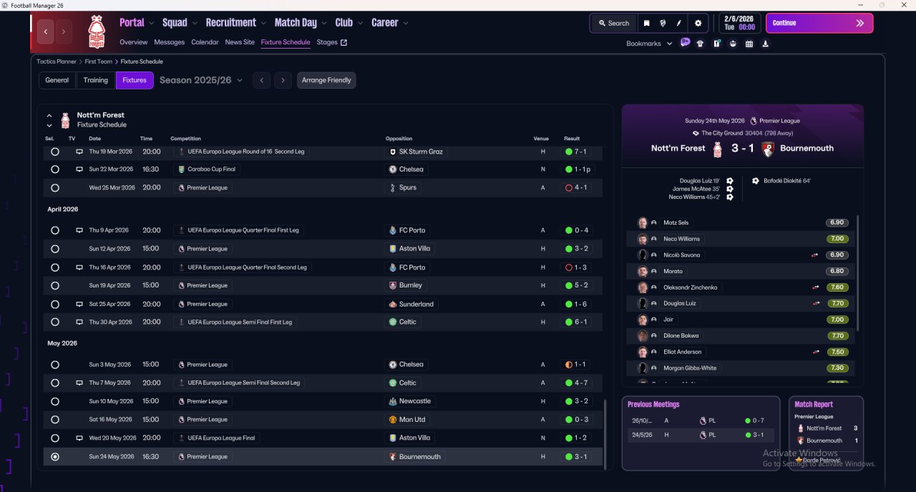This screenshot has height=492, width=916.
Task: Click the Newcastle club badge
Action: pyautogui.click(x=393, y=401)
